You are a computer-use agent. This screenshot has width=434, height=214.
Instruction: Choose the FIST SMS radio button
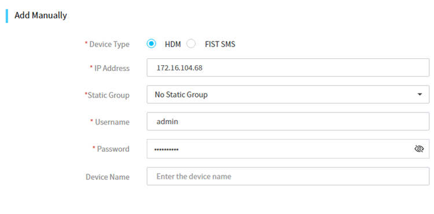coord(191,44)
